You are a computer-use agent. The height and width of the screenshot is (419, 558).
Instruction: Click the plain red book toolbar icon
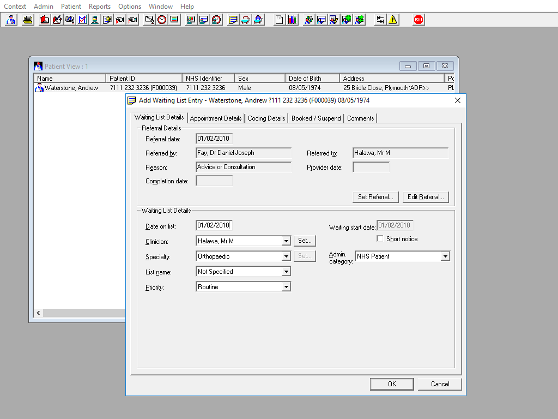(x=45, y=20)
